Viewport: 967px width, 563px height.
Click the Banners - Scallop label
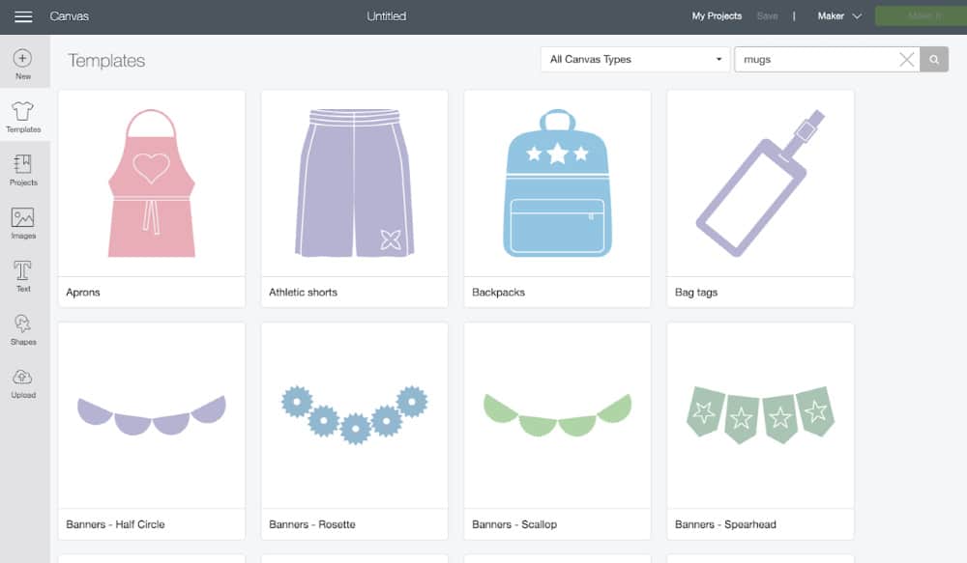point(514,524)
